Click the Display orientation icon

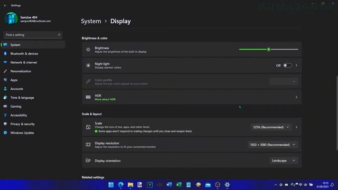88,160
